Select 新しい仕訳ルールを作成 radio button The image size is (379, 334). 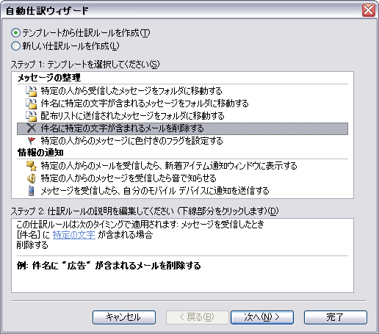(x=15, y=46)
